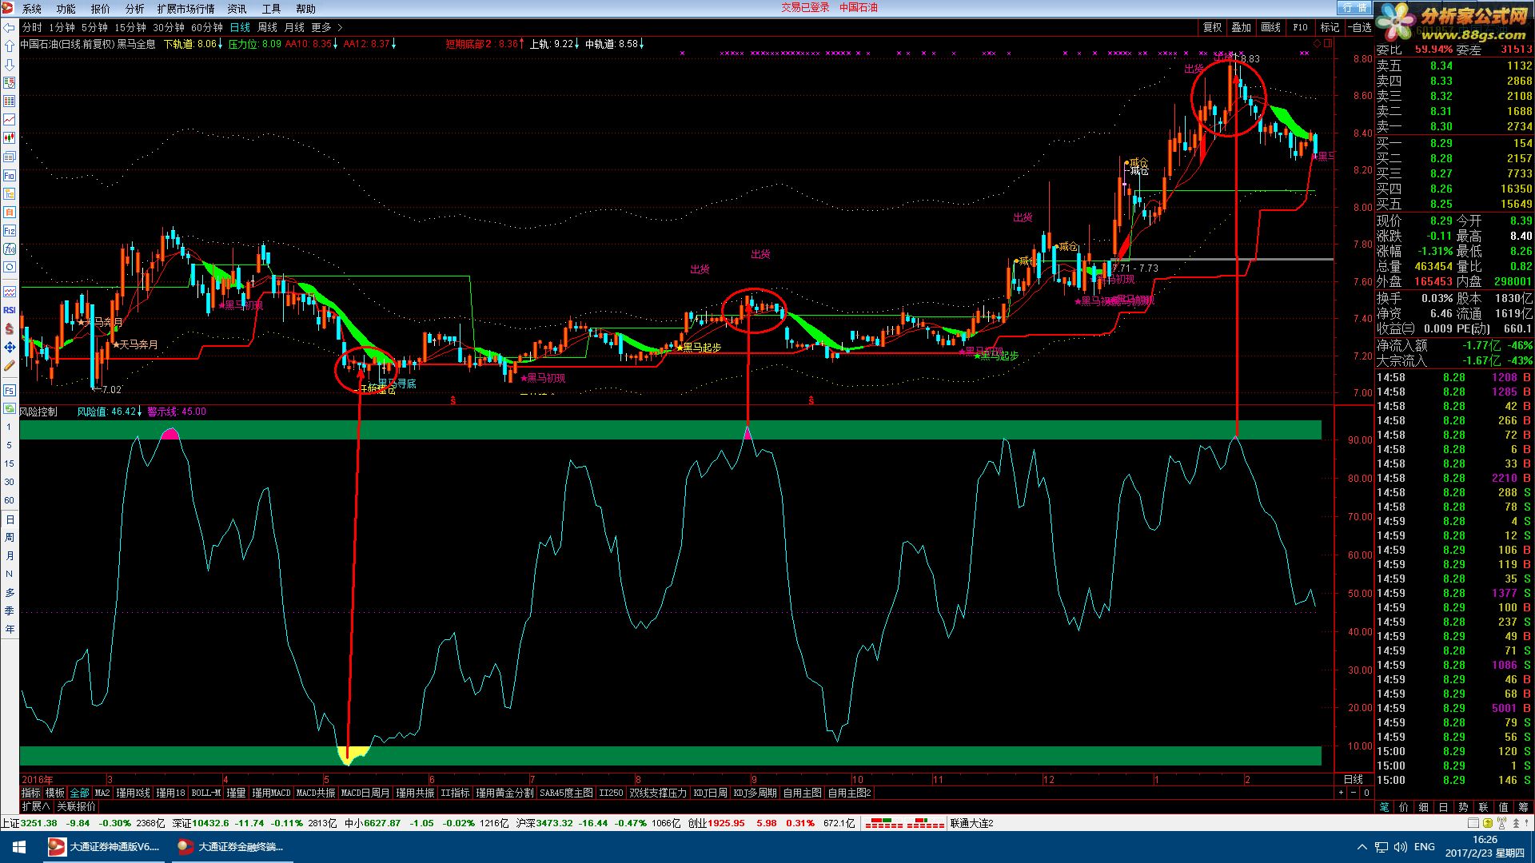Click the down arrow icon in left sidebar
The height and width of the screenshot is (863, 1535).
10,64
